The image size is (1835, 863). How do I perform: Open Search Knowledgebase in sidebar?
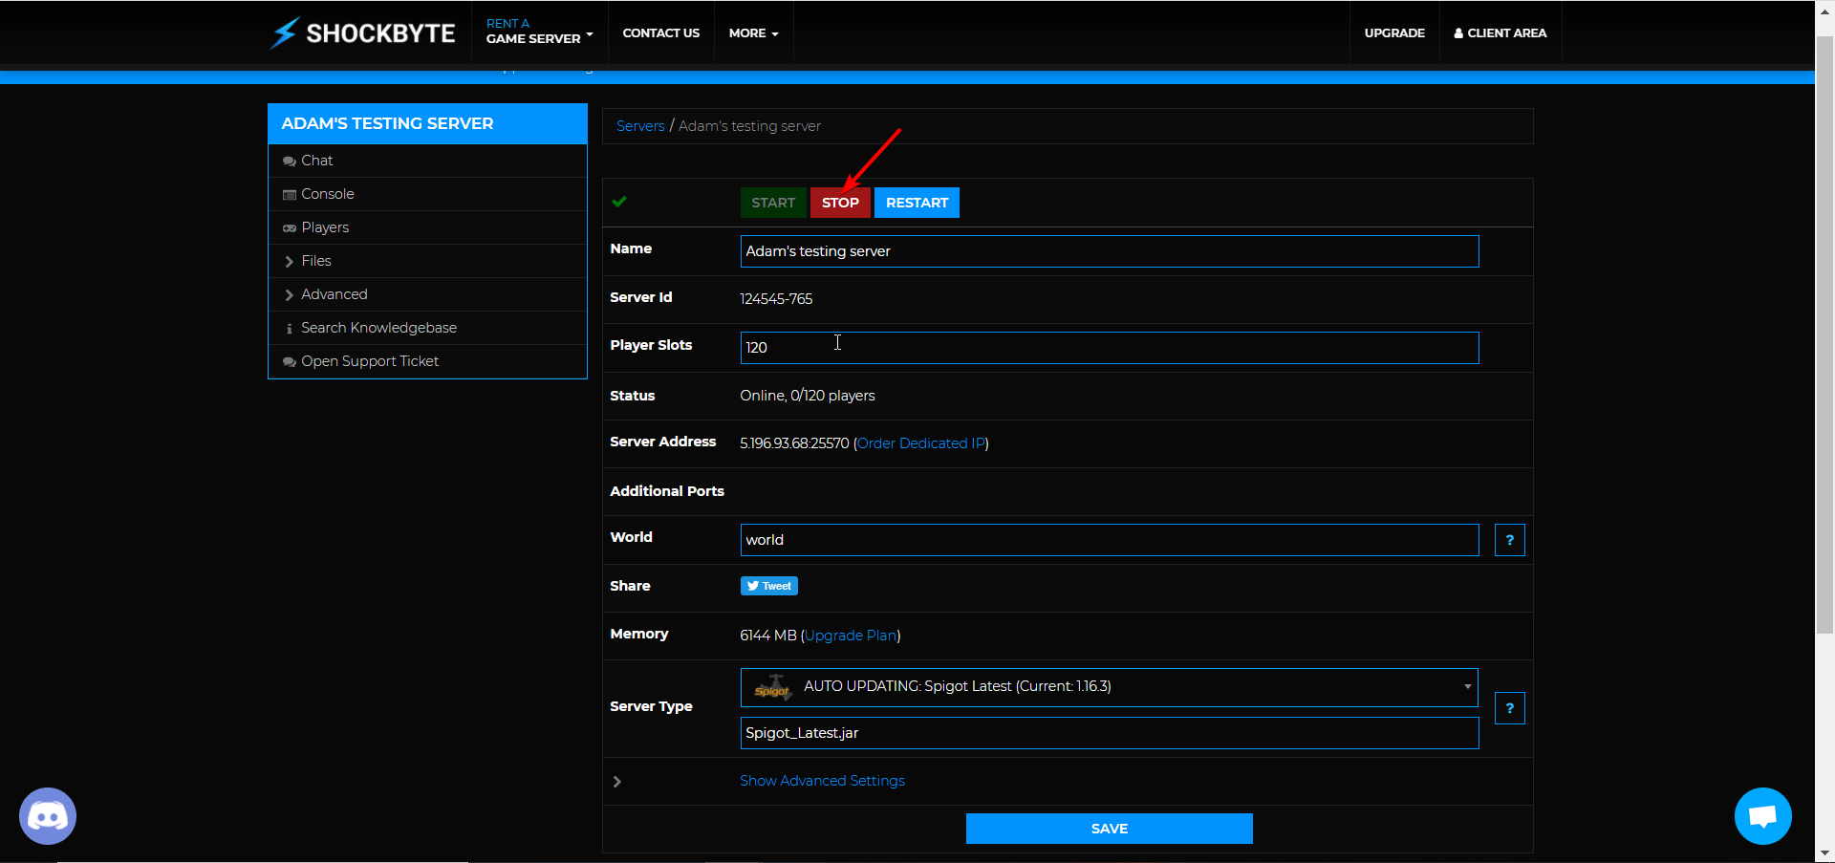pyautogui.click(x=427, y=328)
